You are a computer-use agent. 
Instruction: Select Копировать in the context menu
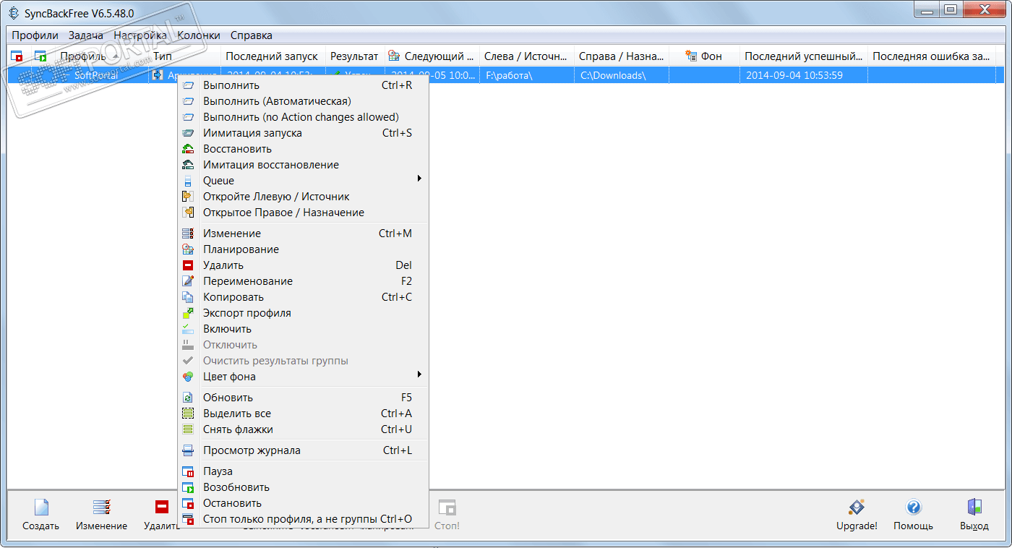(x=303, y=297)
